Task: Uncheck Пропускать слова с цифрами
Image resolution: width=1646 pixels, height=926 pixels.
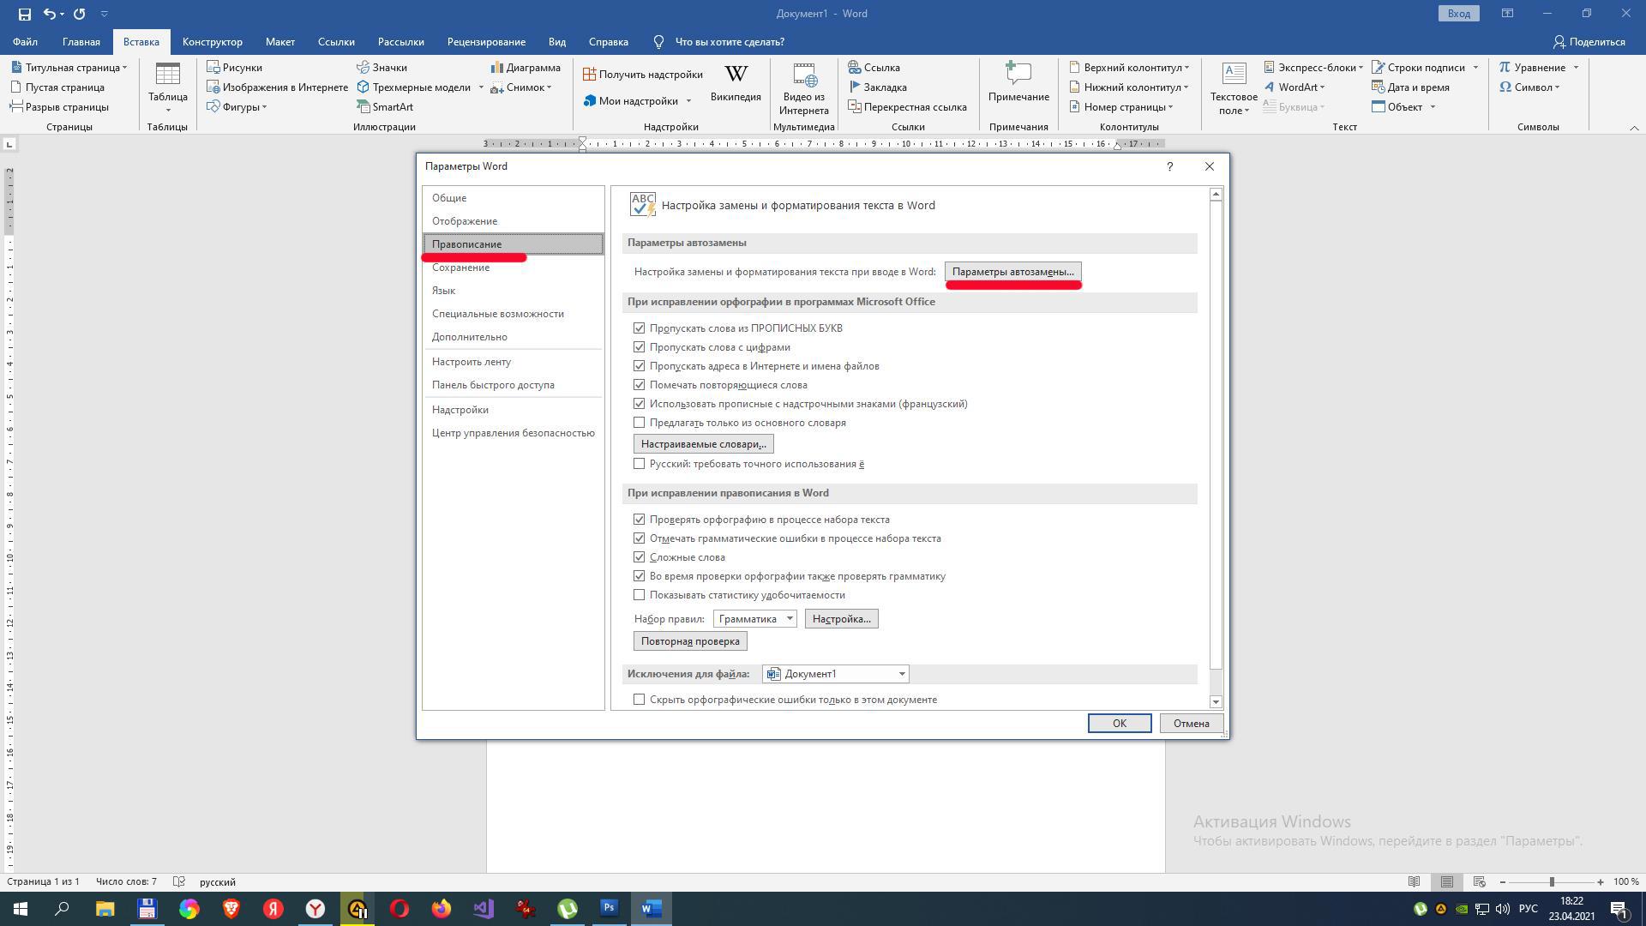Action: pos(639,347)
